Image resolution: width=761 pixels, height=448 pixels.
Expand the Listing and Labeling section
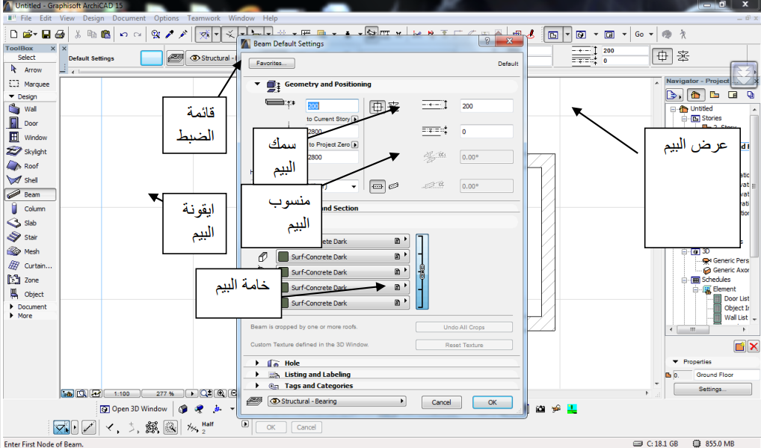(x=258, y=375)
